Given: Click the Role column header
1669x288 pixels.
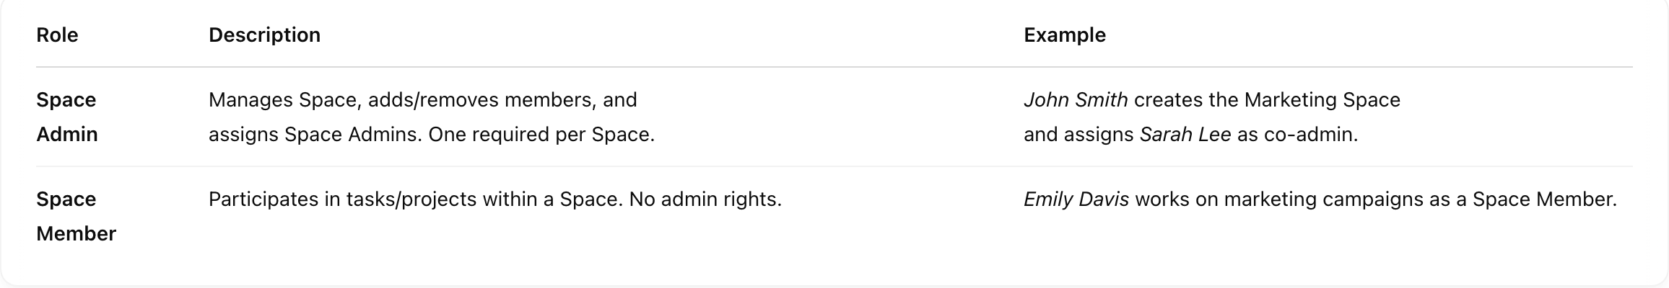Looking at the screenshot, I should [x=57, y=35].
